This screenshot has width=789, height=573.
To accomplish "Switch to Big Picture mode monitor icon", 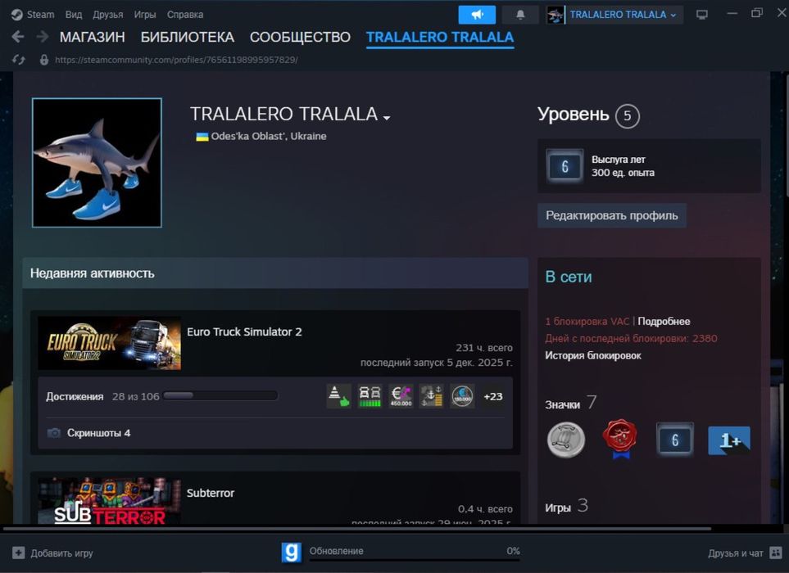I will pos(702,15).
